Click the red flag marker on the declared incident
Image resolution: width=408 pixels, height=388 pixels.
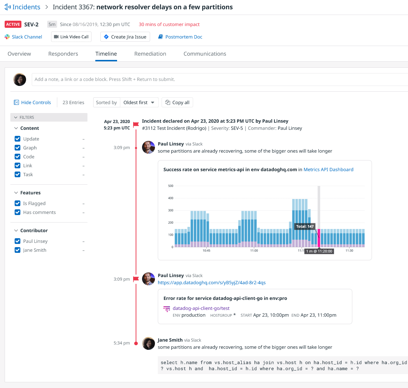pyautogui.click(x=136, y=124)
